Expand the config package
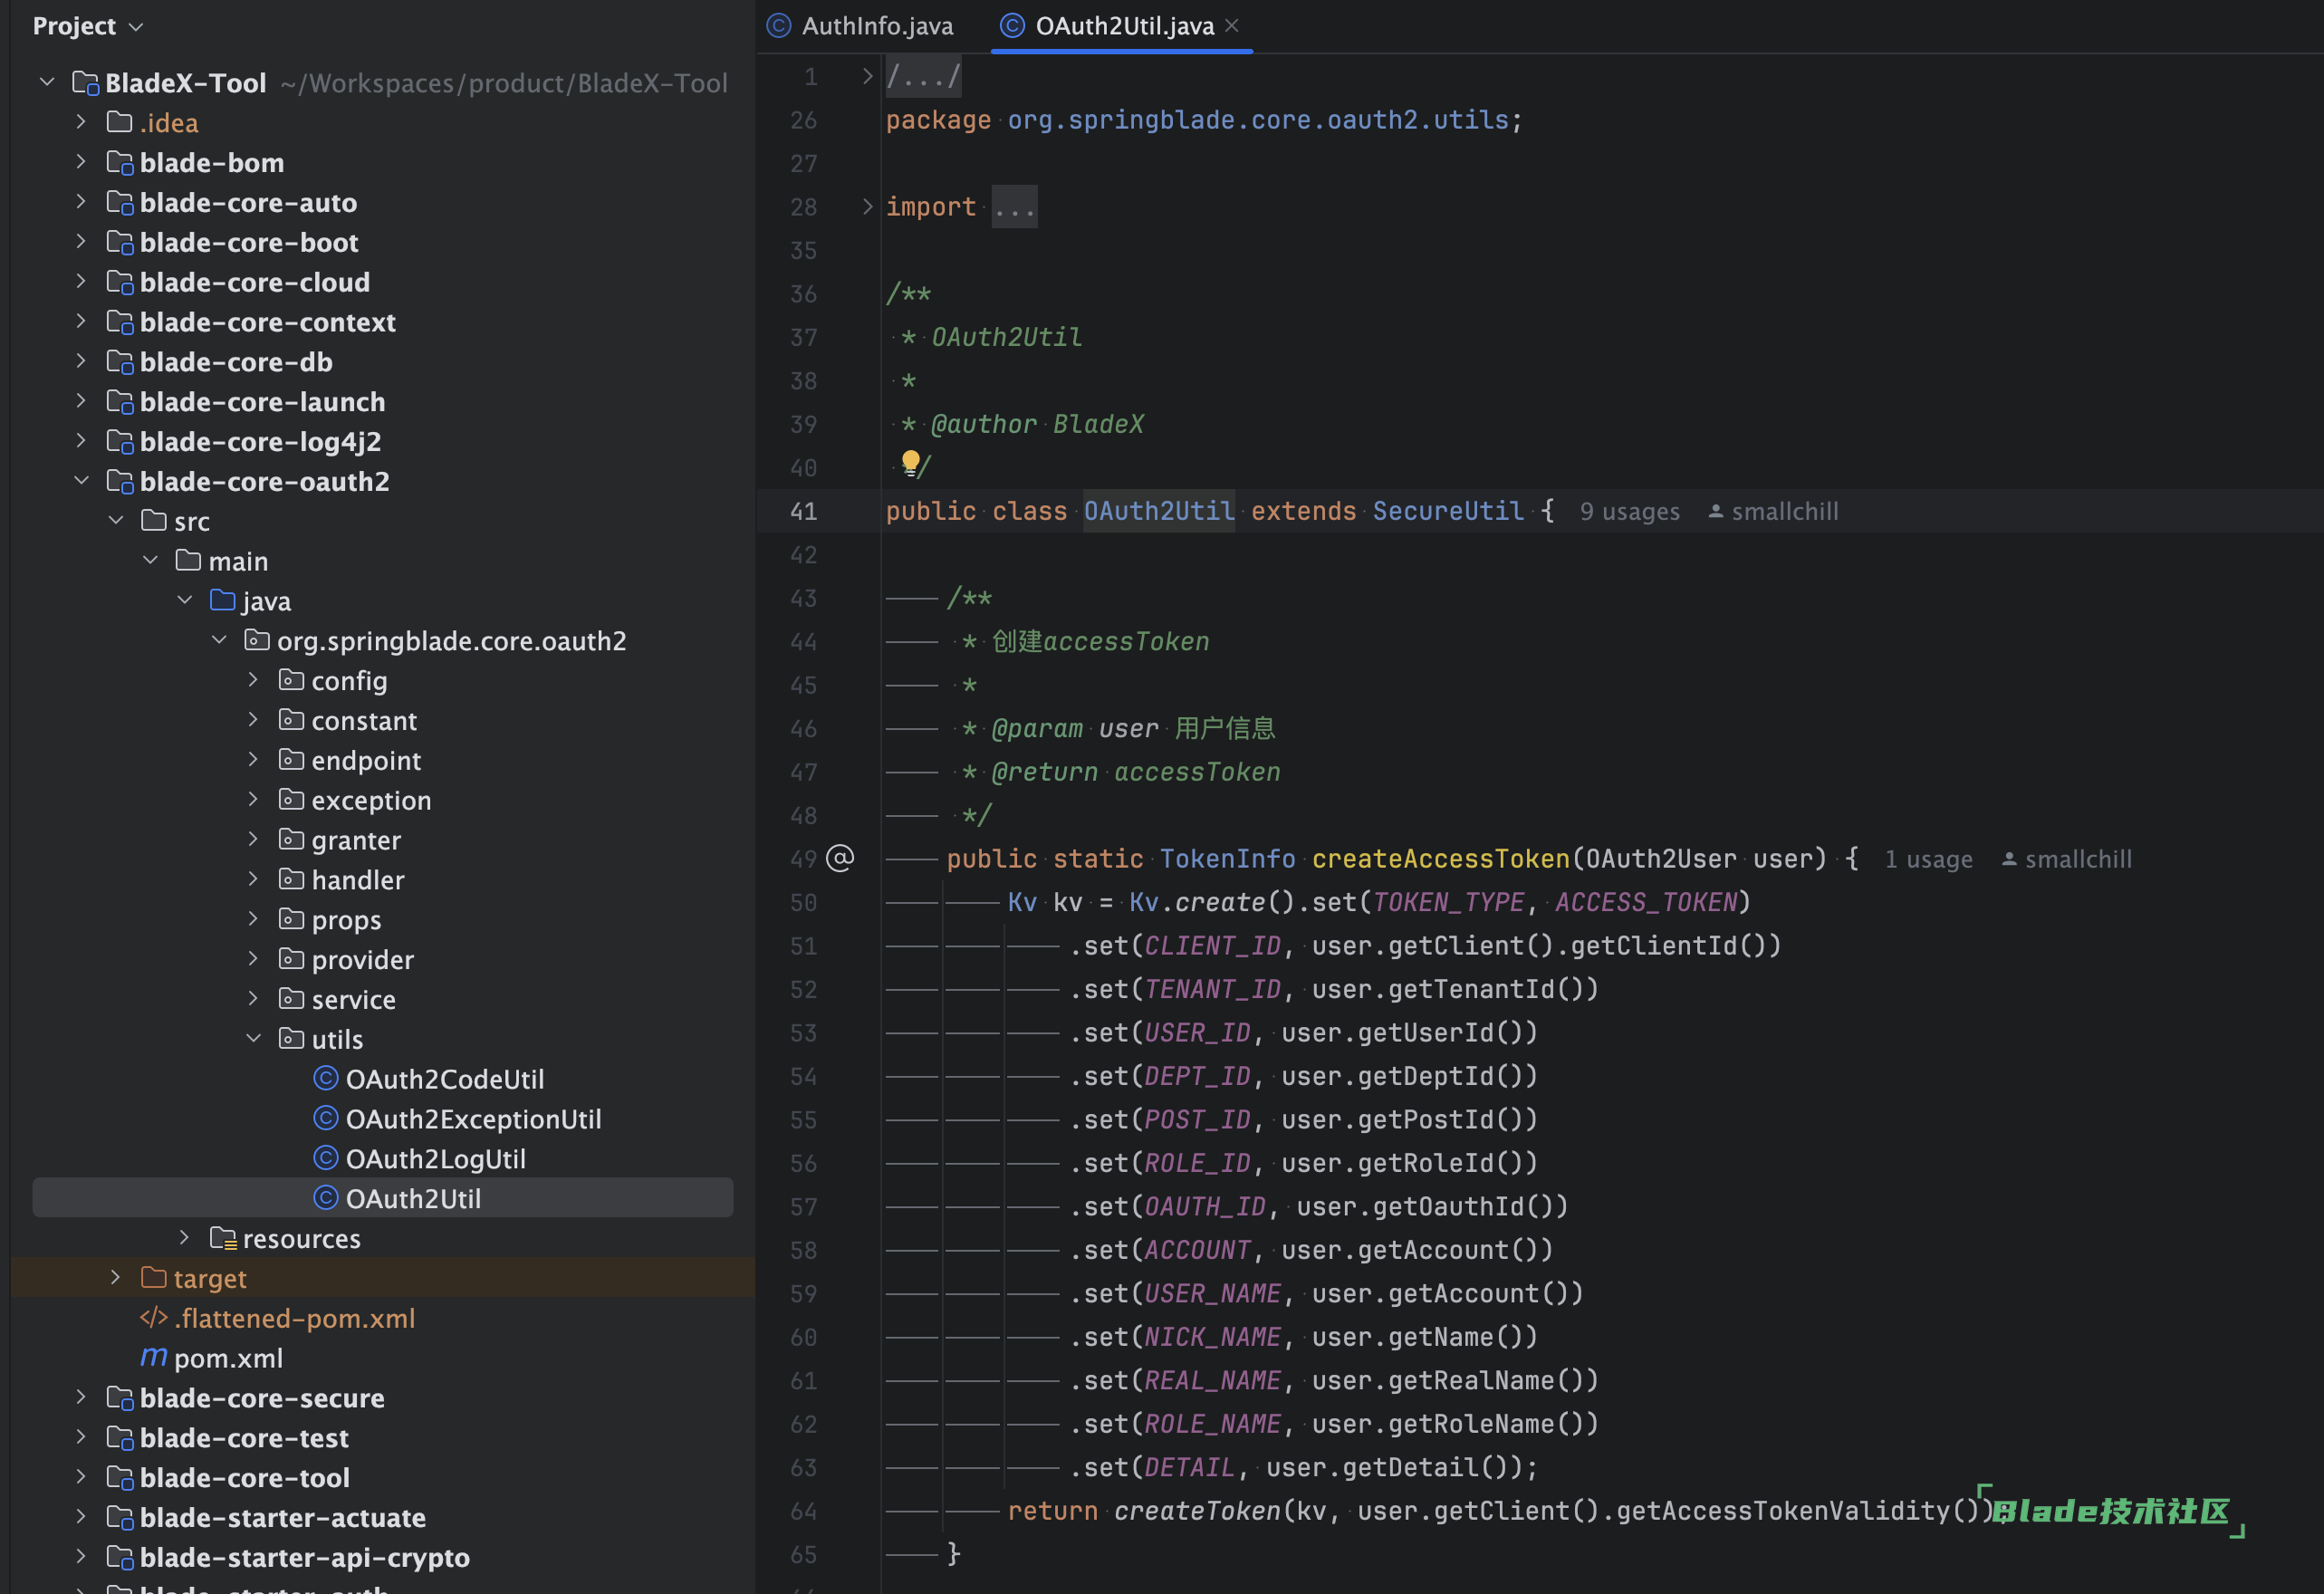This screenshot has width=2324, height=1594. (x=254, y=680)
